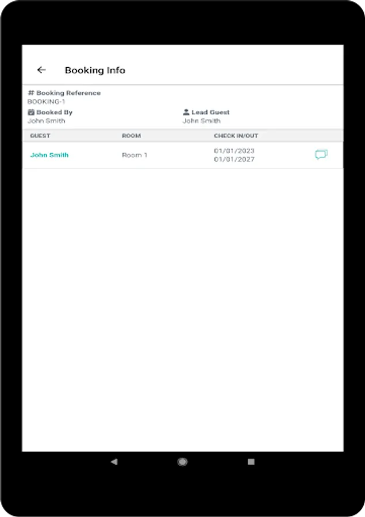Click the Booking Reference label
This screenshot has height=517, width=365.
pyautogui.click(x=68, y=93)
